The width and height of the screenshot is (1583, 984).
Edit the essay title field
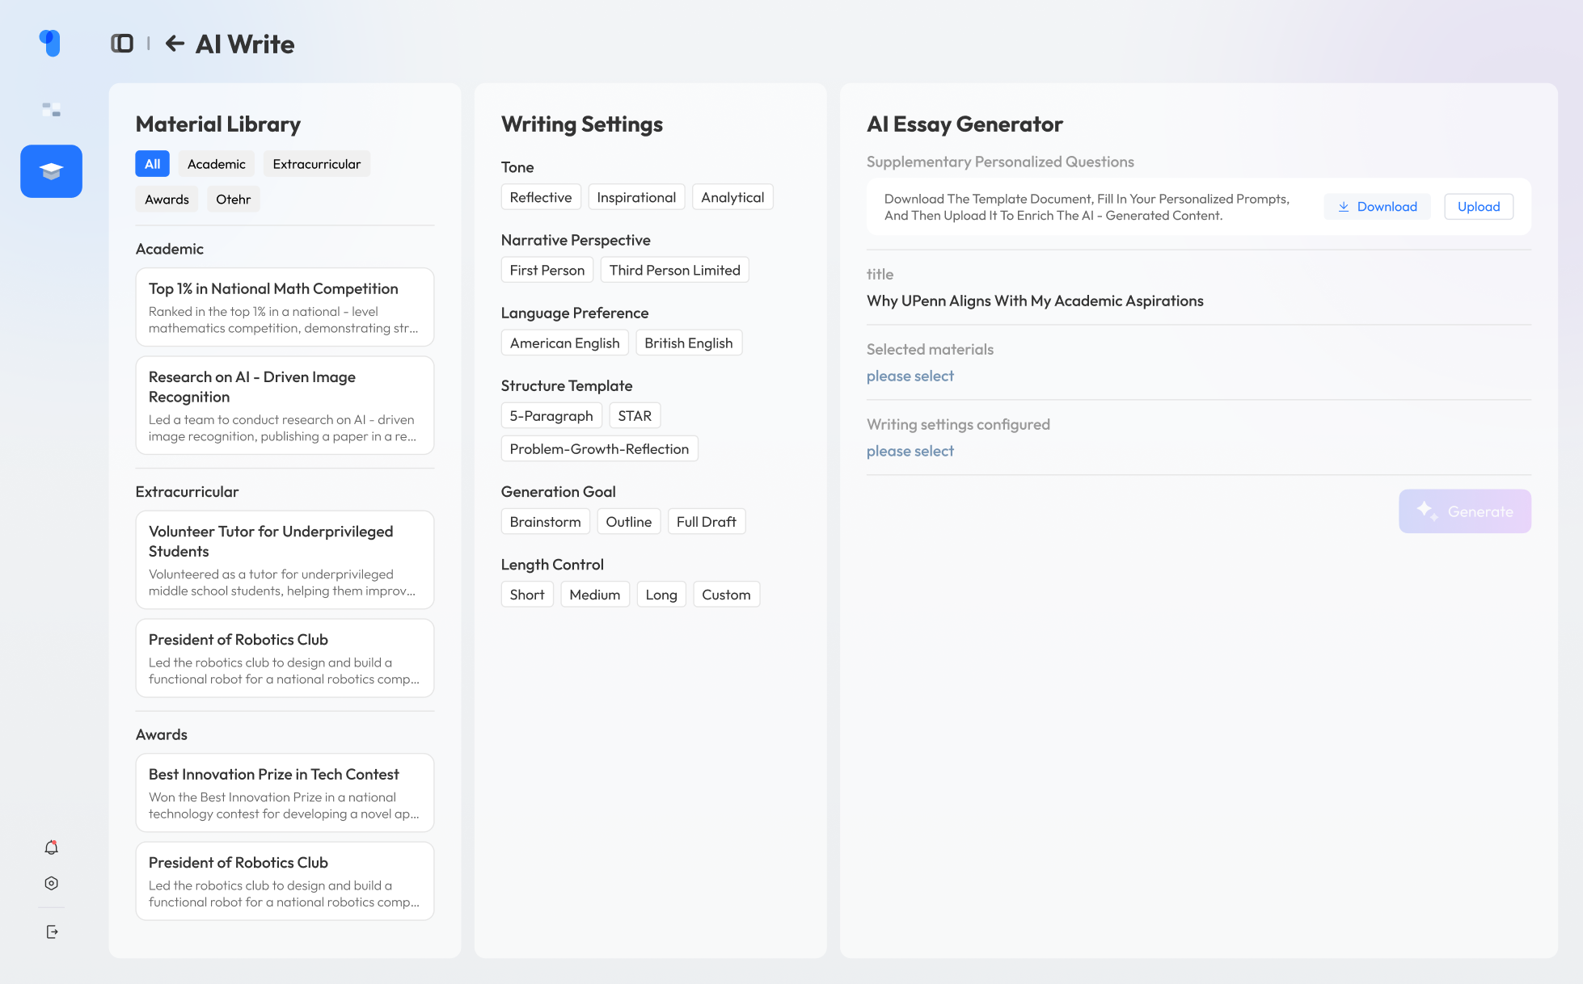click(x=1035, y=301)
